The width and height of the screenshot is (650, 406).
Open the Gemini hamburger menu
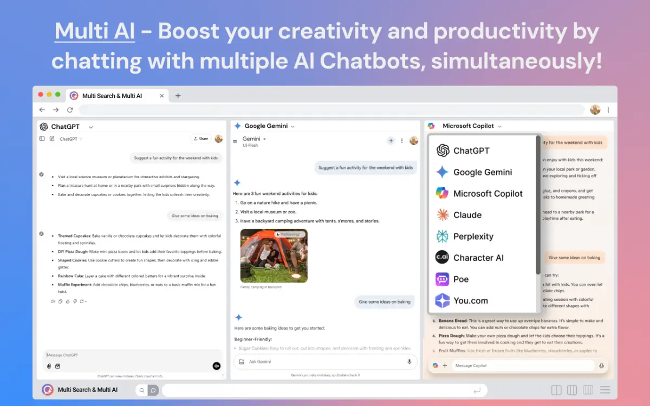point(235,142)
